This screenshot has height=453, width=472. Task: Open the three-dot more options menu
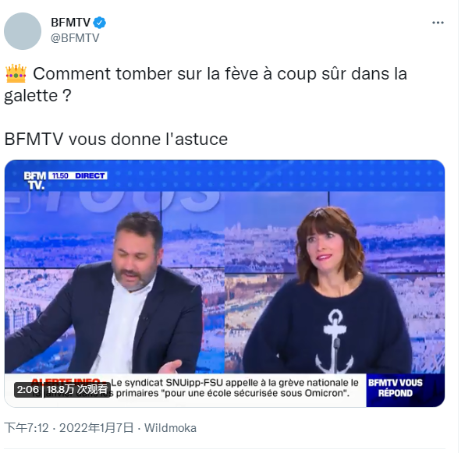tap(438, 23)
